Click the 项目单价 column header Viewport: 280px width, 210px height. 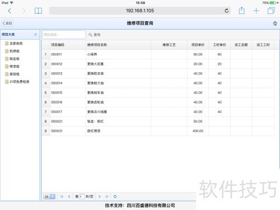click(x=198, y=45)
